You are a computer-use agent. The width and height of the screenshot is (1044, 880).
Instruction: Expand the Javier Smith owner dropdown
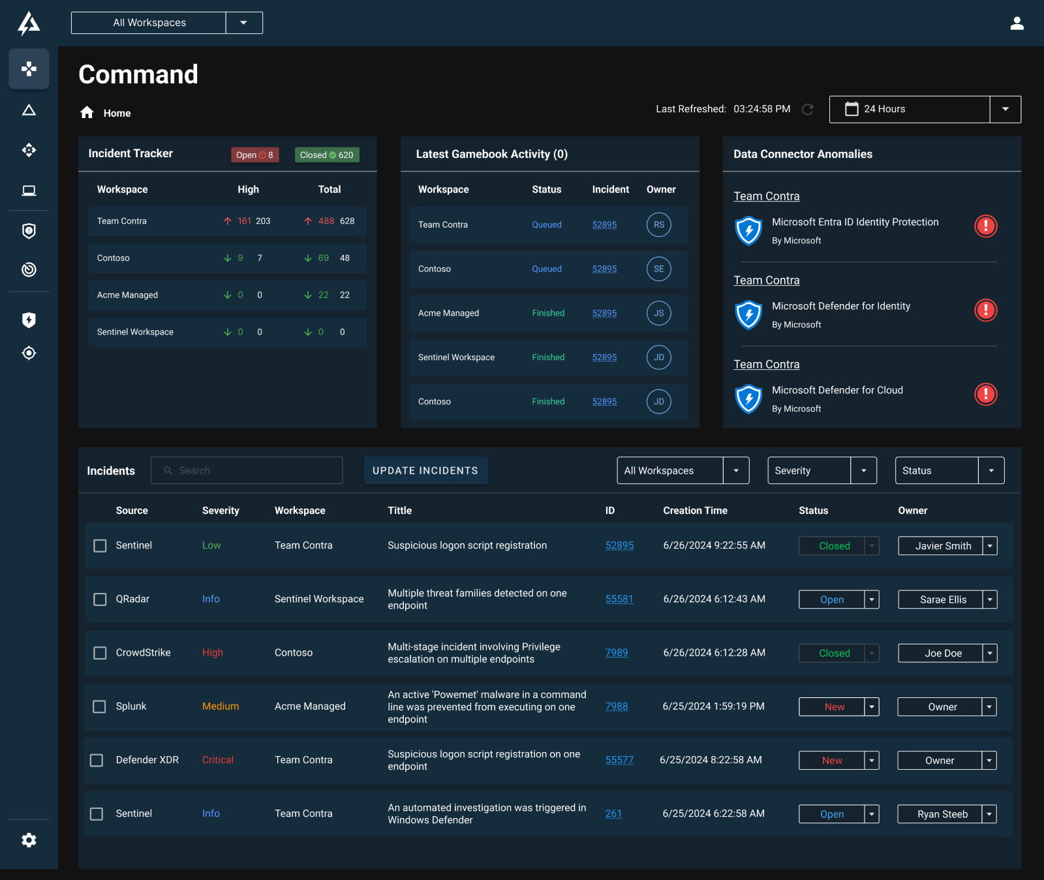click(x=990, y=546)
